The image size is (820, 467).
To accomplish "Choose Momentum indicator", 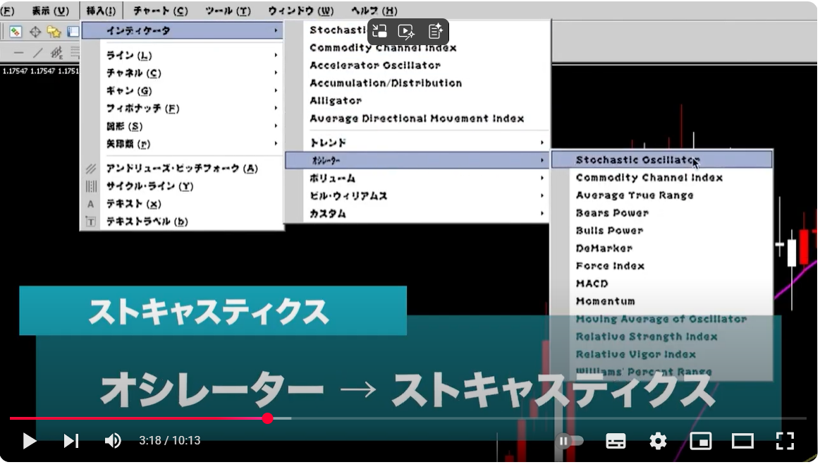I will (661, 302).
